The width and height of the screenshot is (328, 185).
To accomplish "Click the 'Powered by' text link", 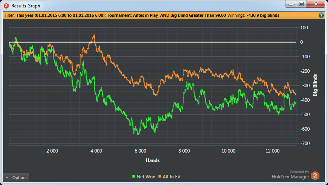I will coord(299,172).
